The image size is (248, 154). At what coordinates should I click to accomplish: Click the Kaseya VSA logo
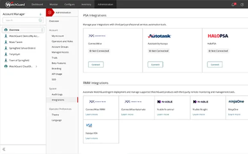point(89,125)
